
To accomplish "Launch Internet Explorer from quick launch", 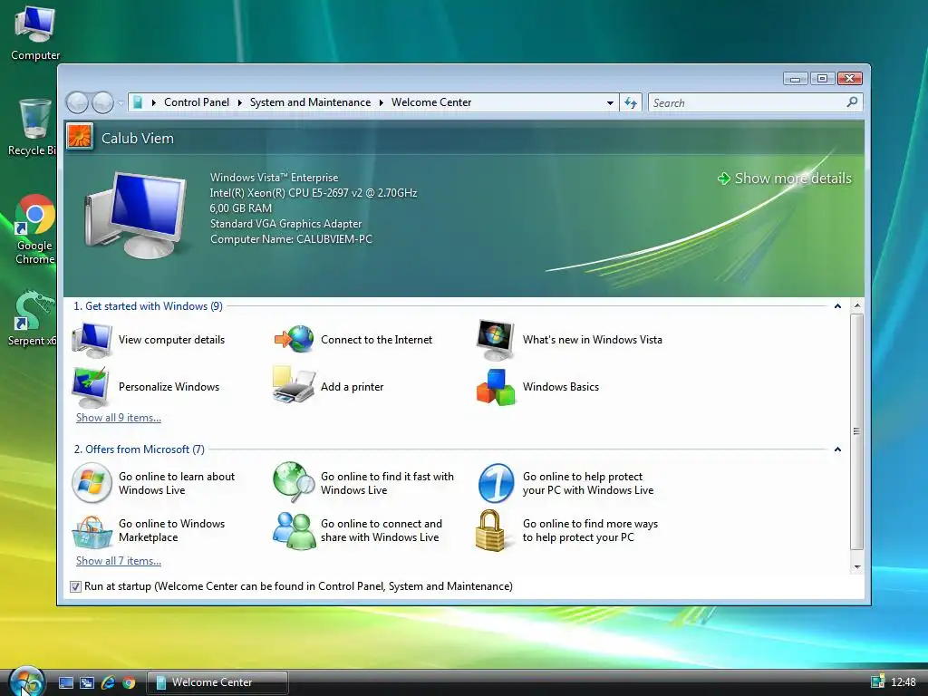I will (108, 682).
